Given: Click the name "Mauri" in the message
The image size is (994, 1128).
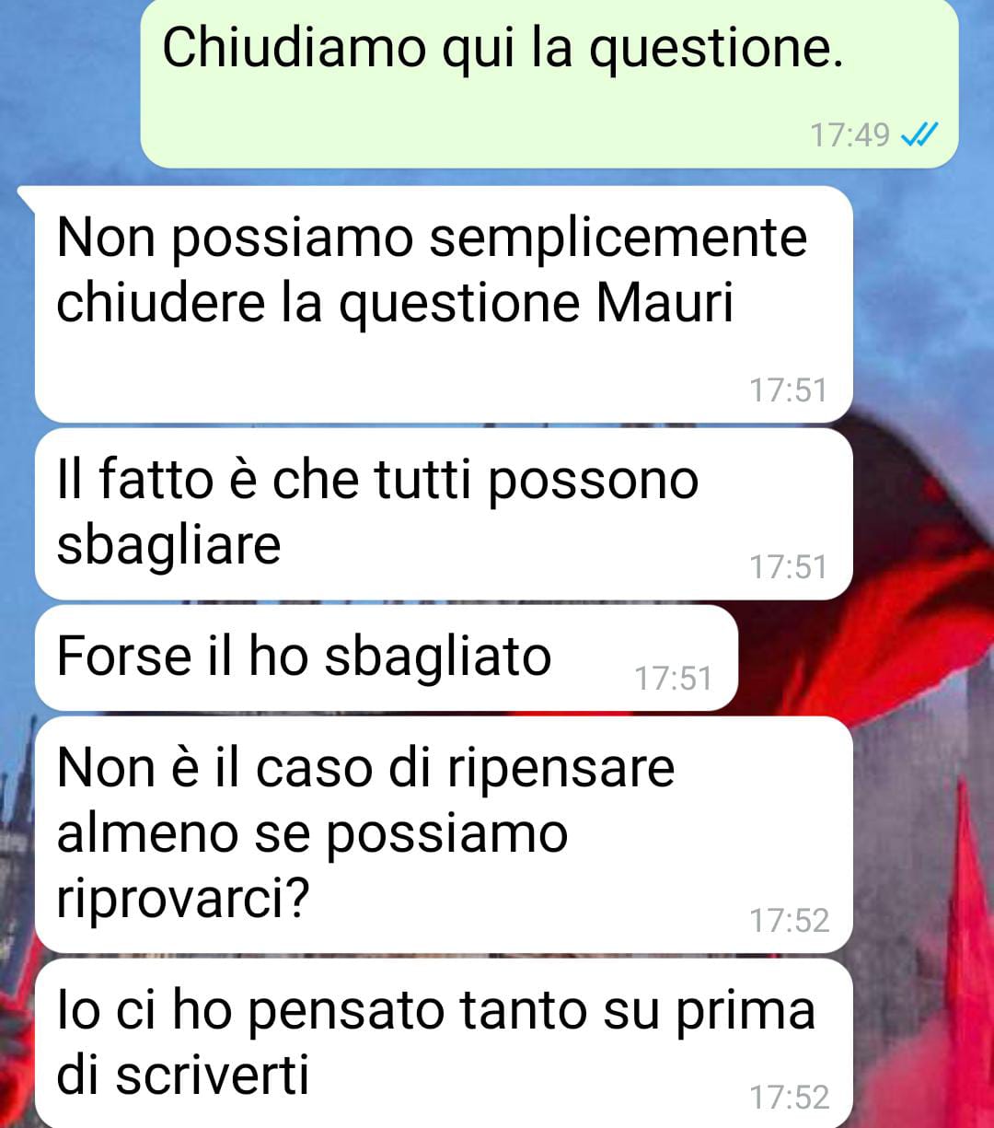Looking at the screenshot, I should pyautogui.click(x=665, y=303).
